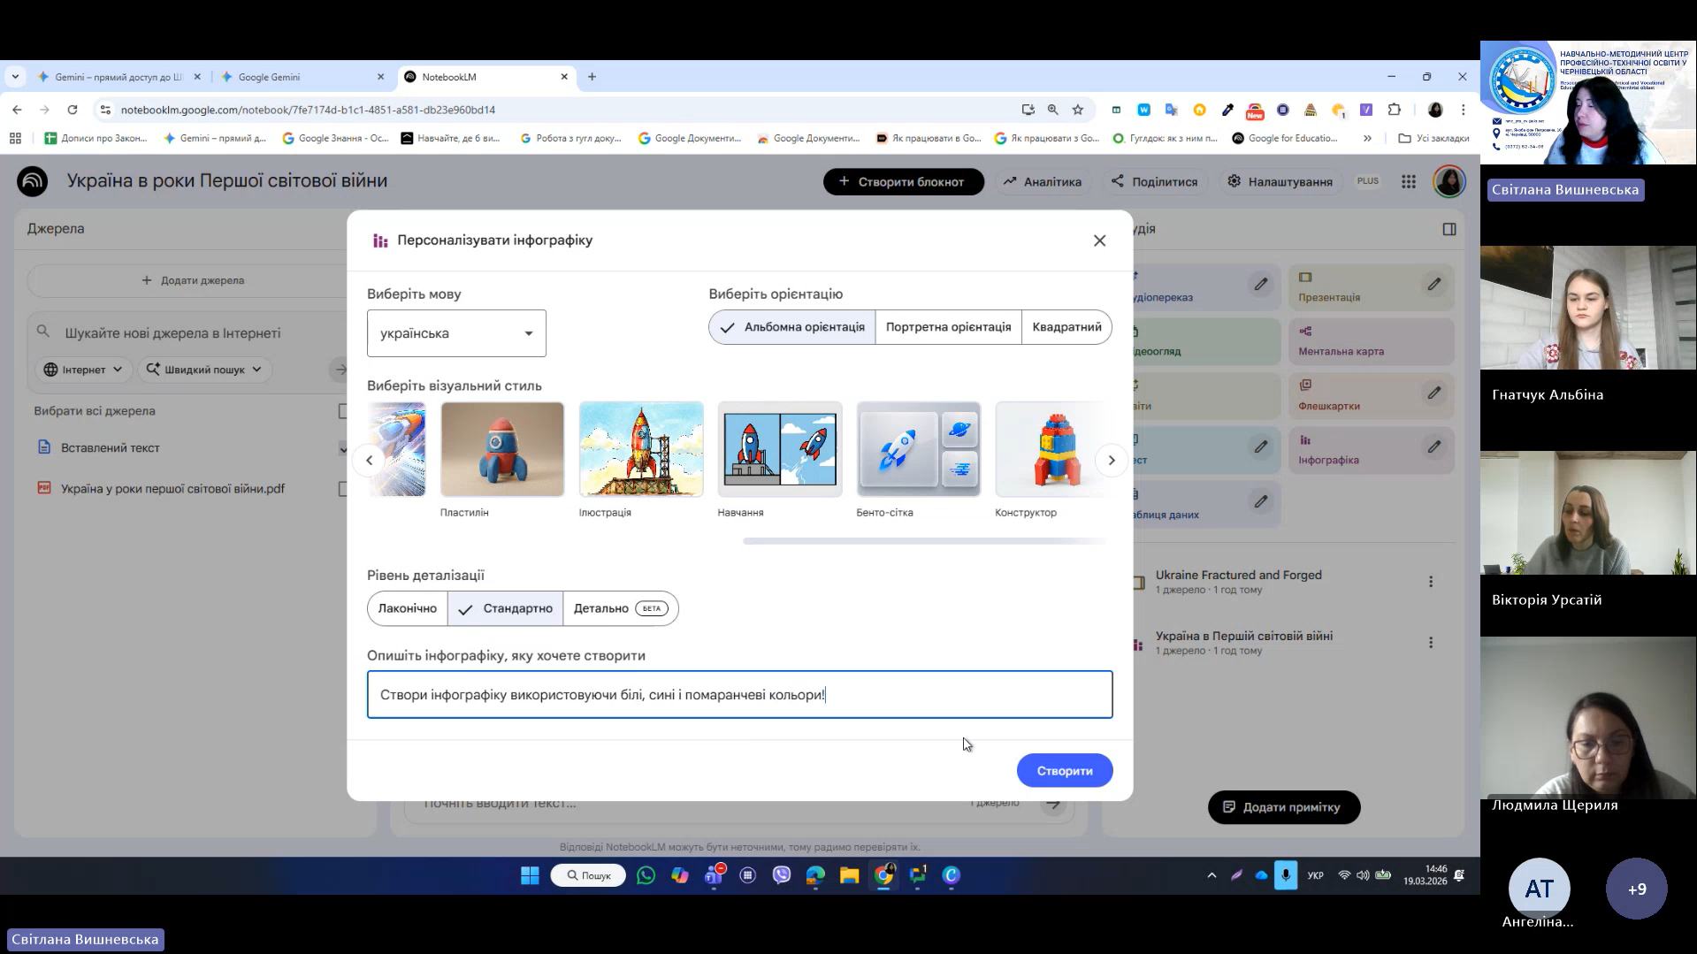Viewport: 1697px width, 954px height.
Task: Expand the Інтернет source dropdown
Action: pos(84,370)
